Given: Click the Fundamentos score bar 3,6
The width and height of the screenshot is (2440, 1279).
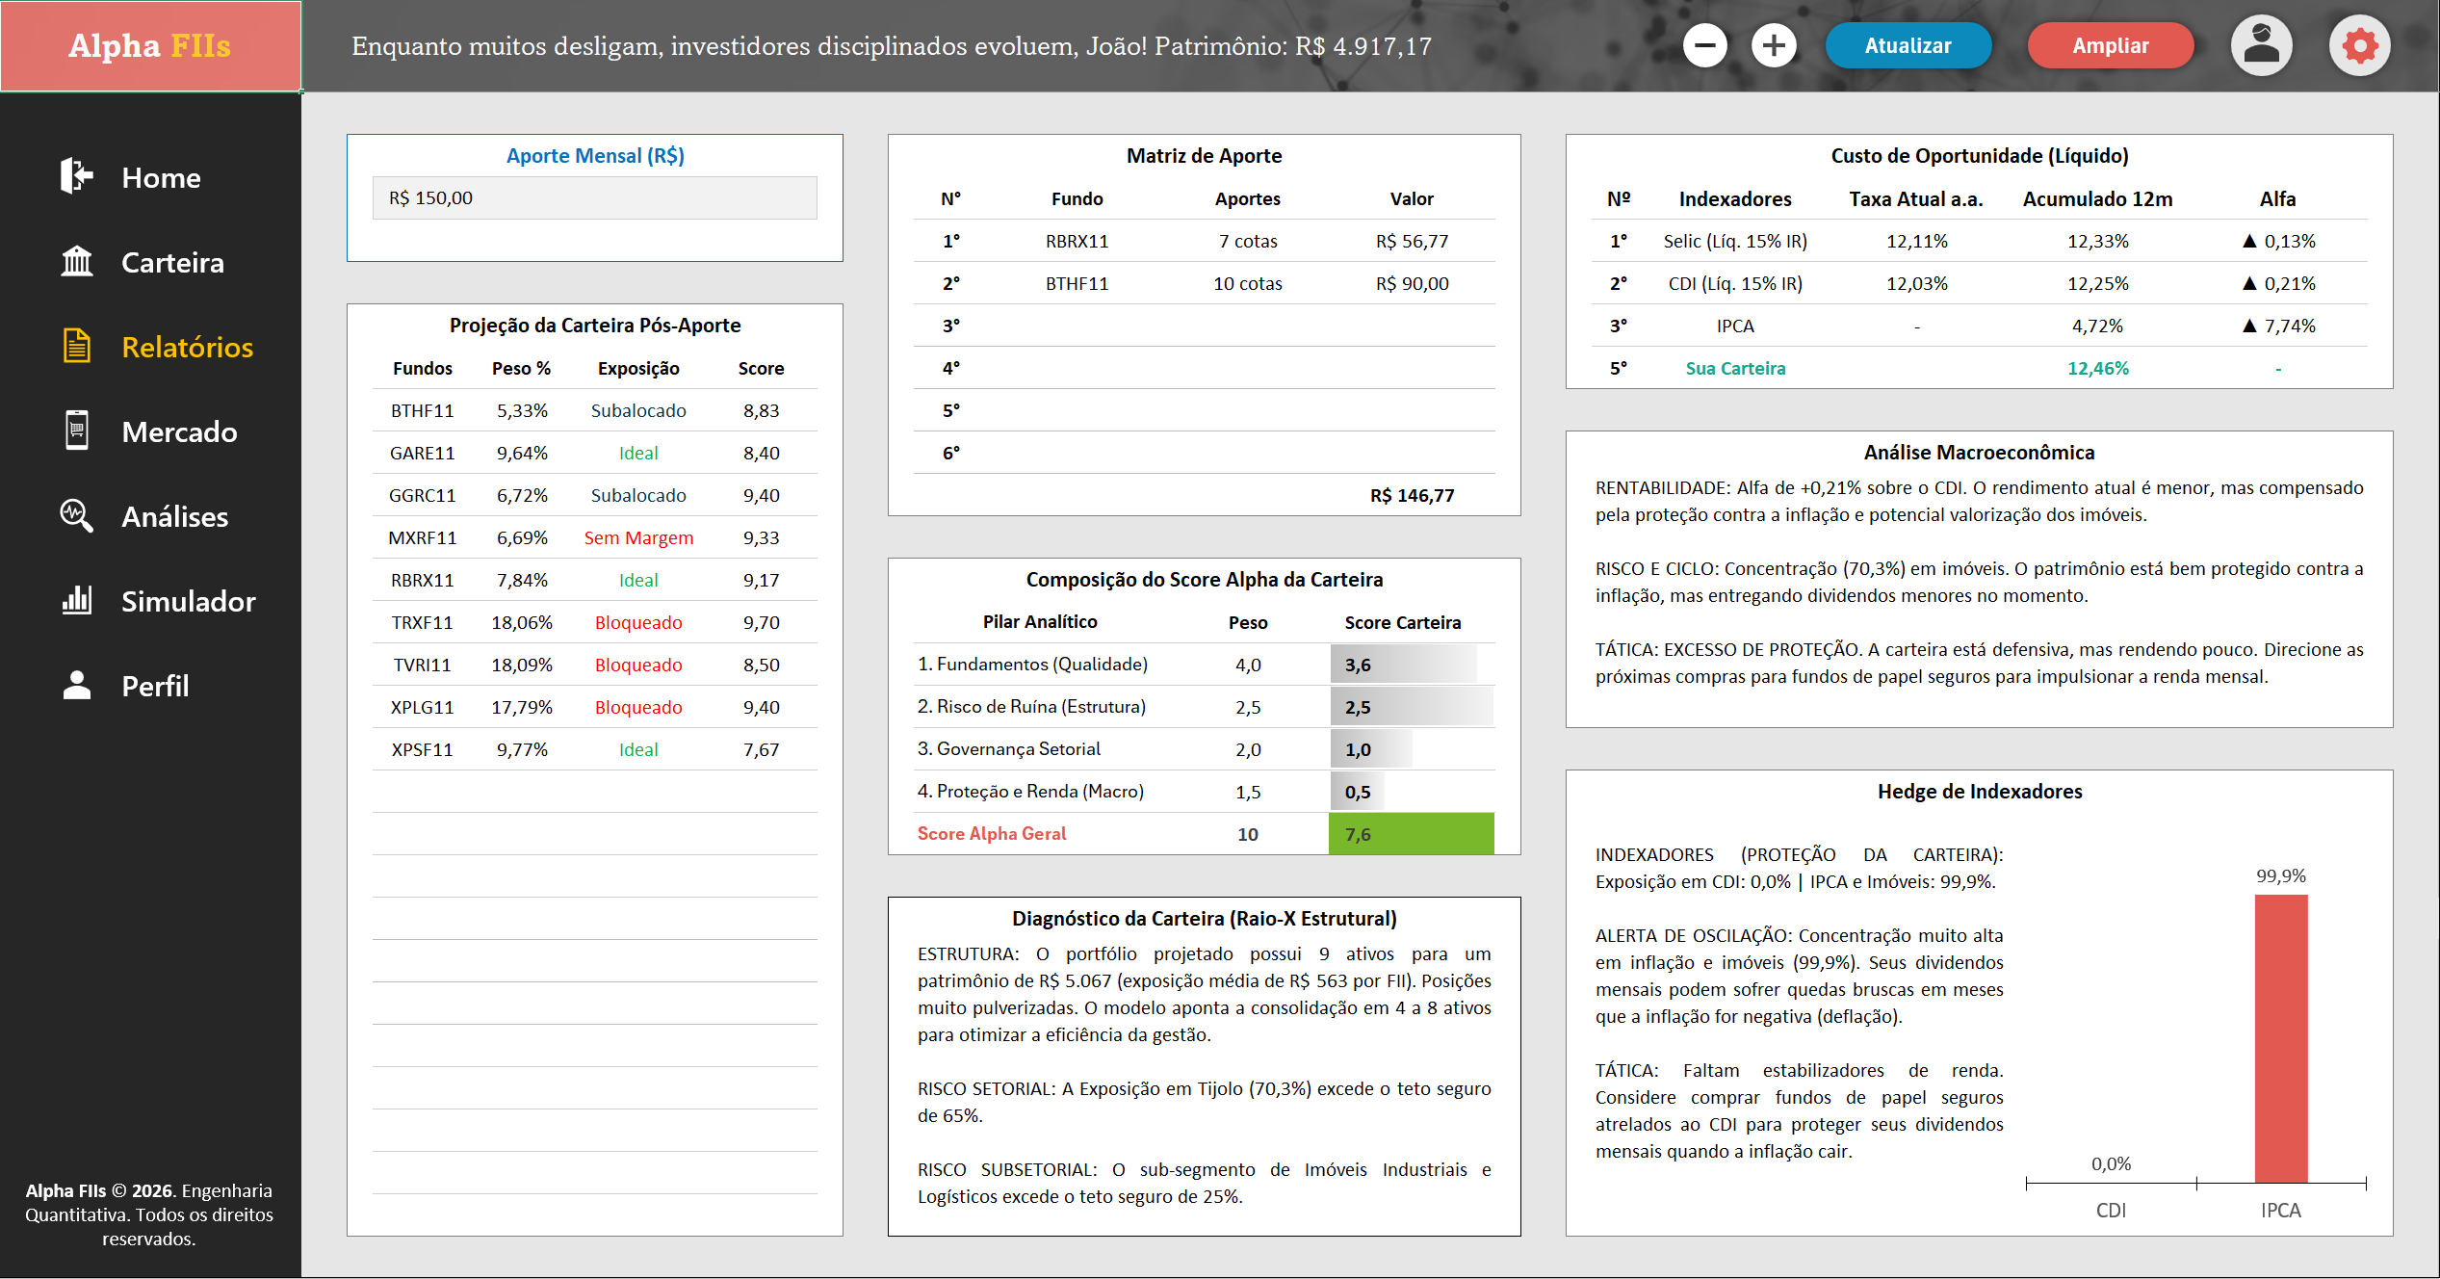Looking at the screenshot, I should (x=1403, y=665).
